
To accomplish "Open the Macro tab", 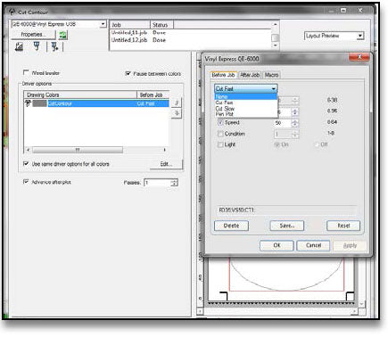I will pyautogui.click(x=271, y=75).
